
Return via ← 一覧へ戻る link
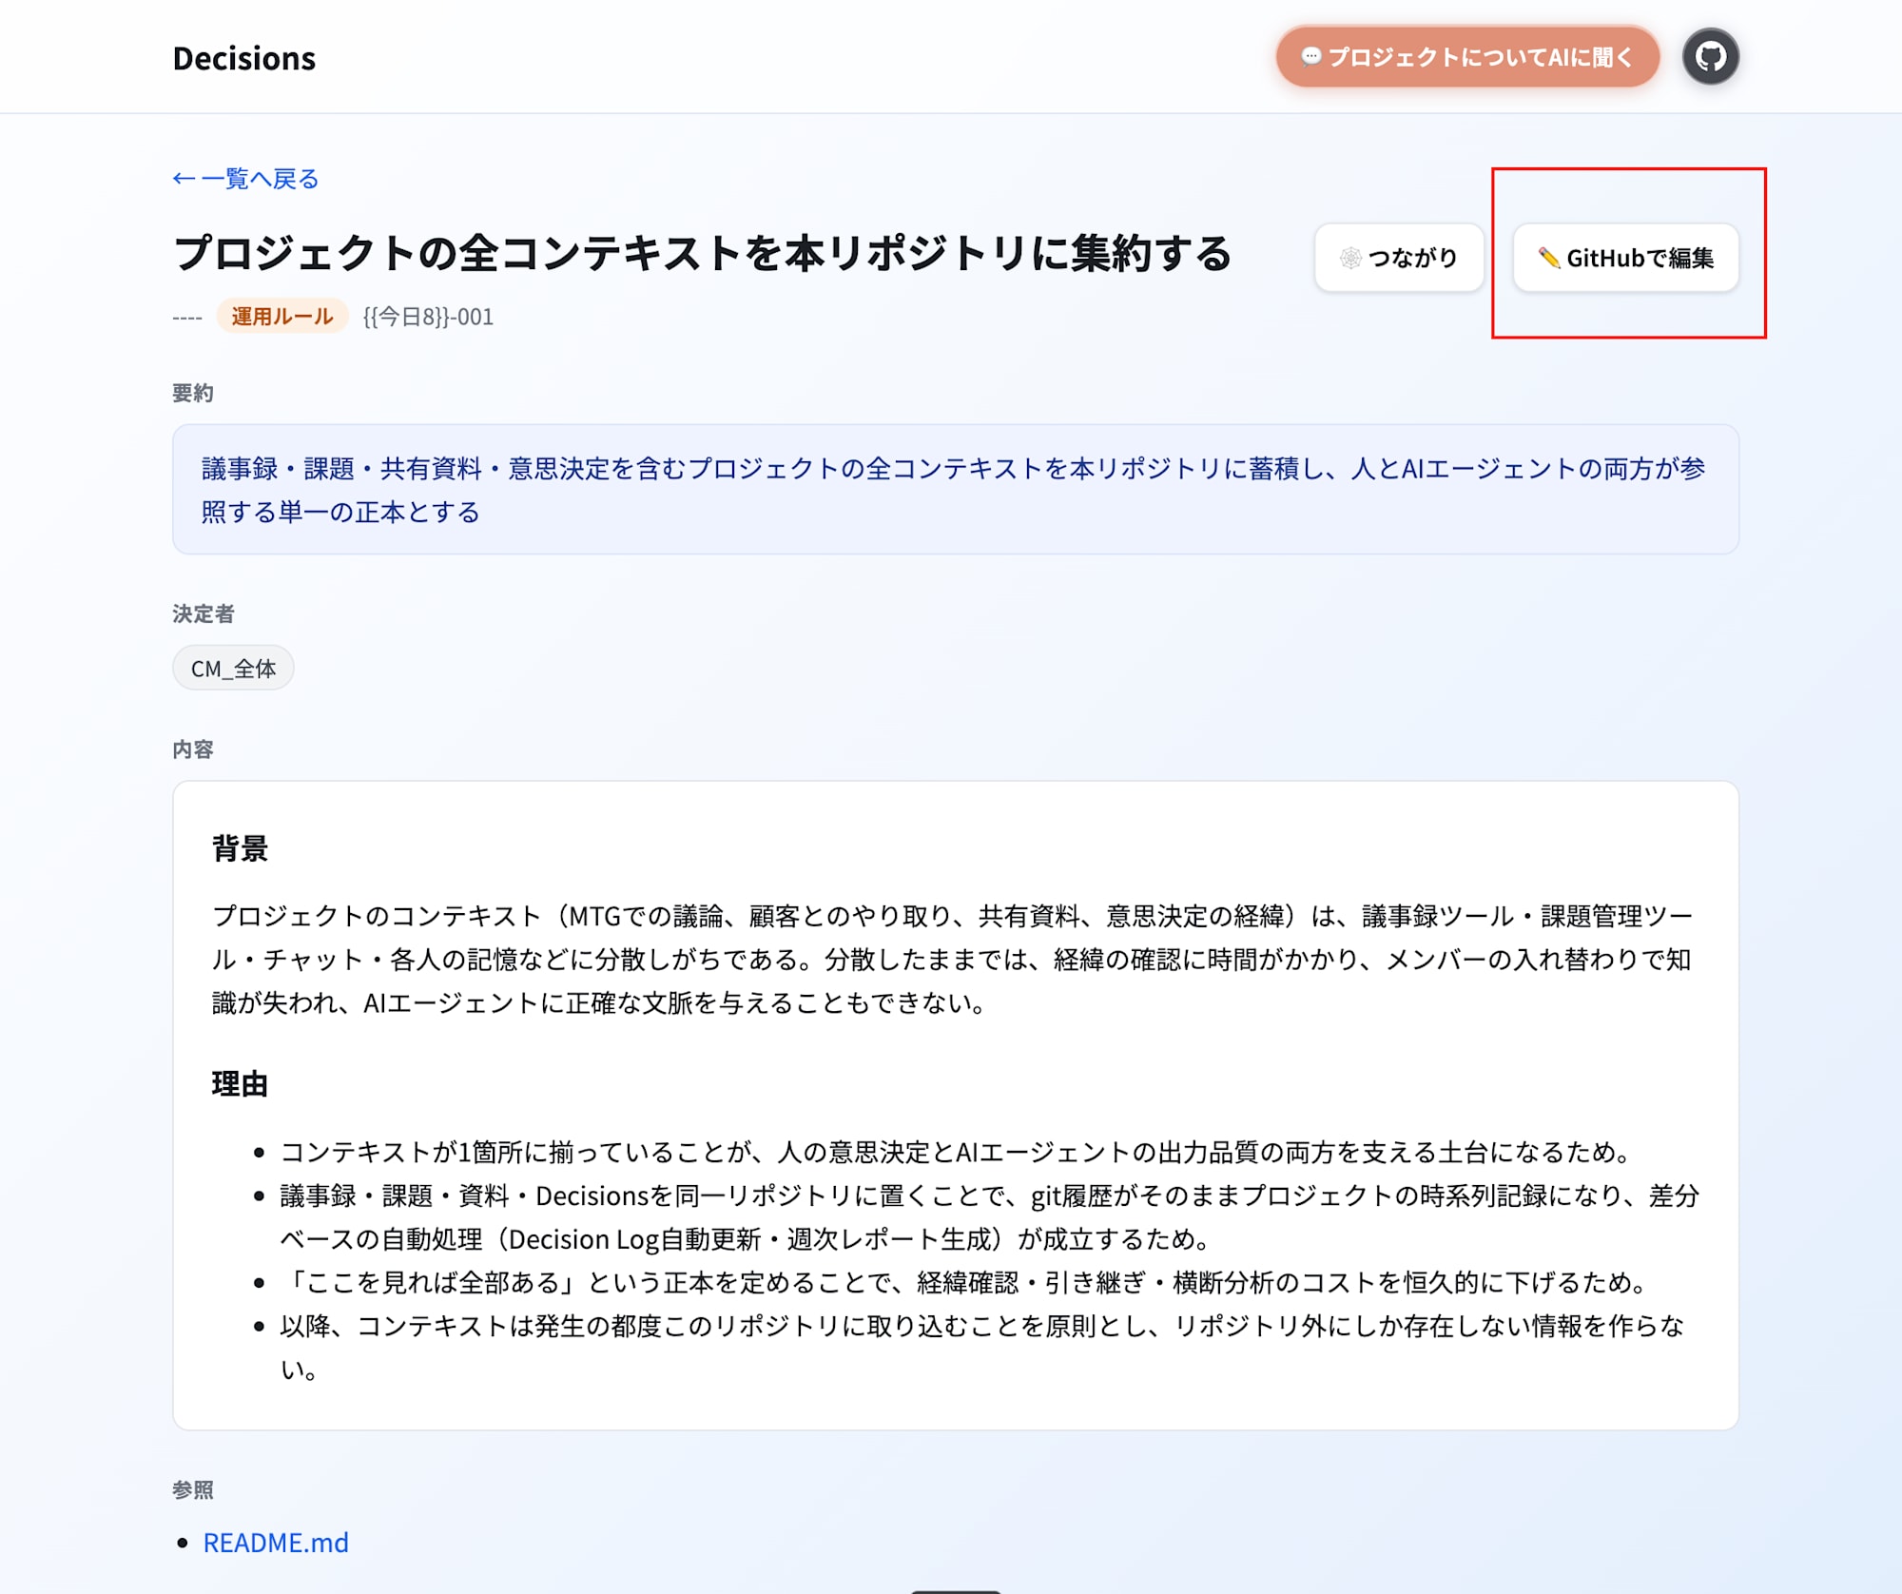pos(245,179)
